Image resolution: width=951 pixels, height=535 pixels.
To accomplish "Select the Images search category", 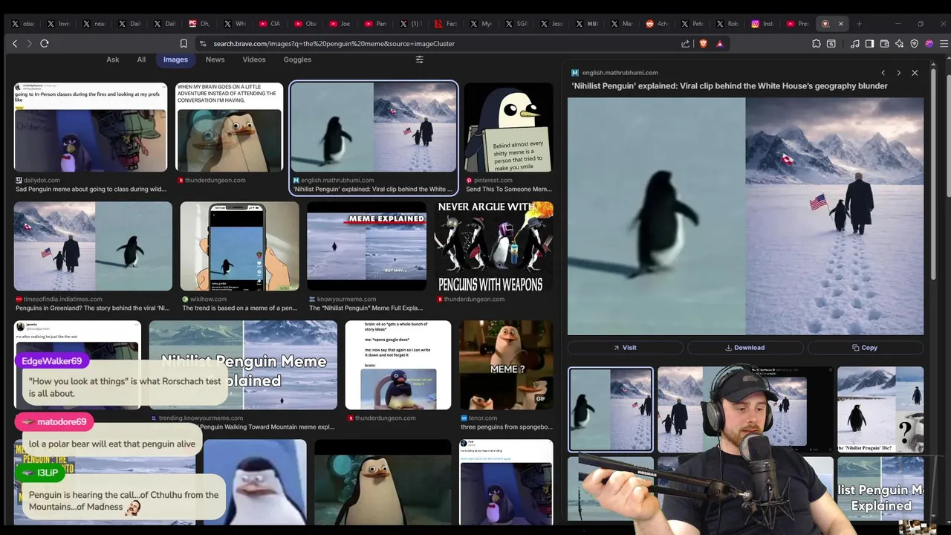I will [x=175, y=59].
